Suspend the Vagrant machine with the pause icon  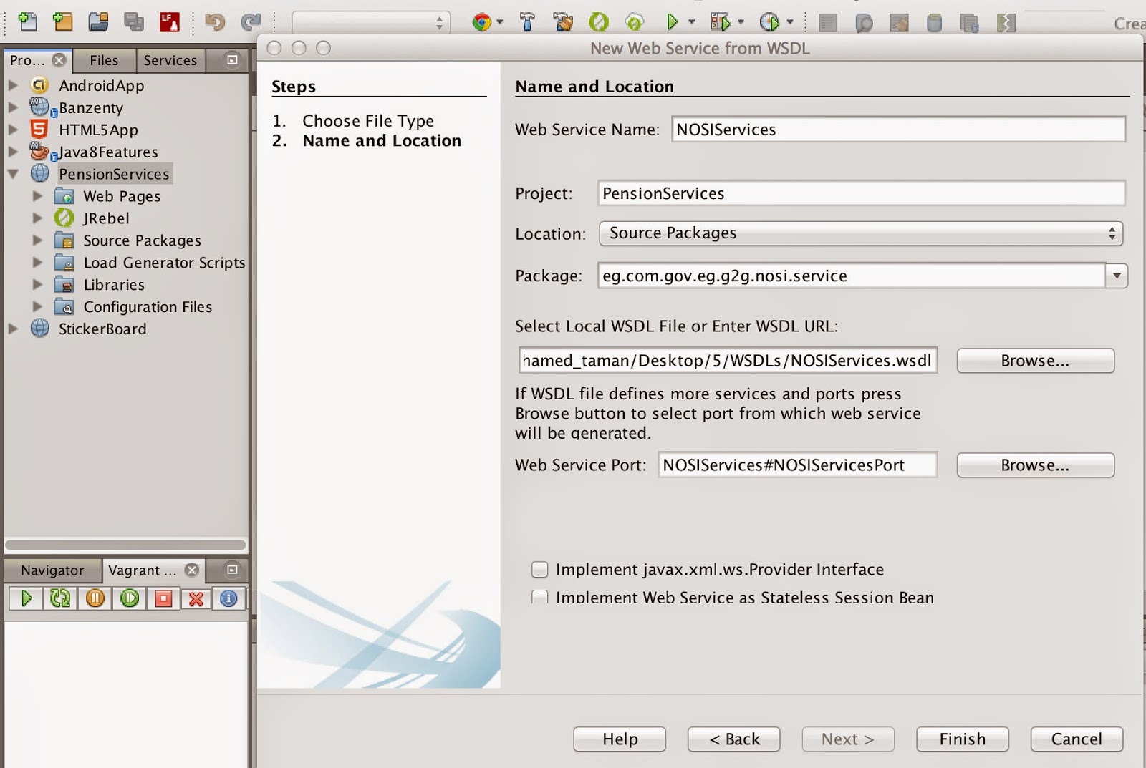click(95, 599)
